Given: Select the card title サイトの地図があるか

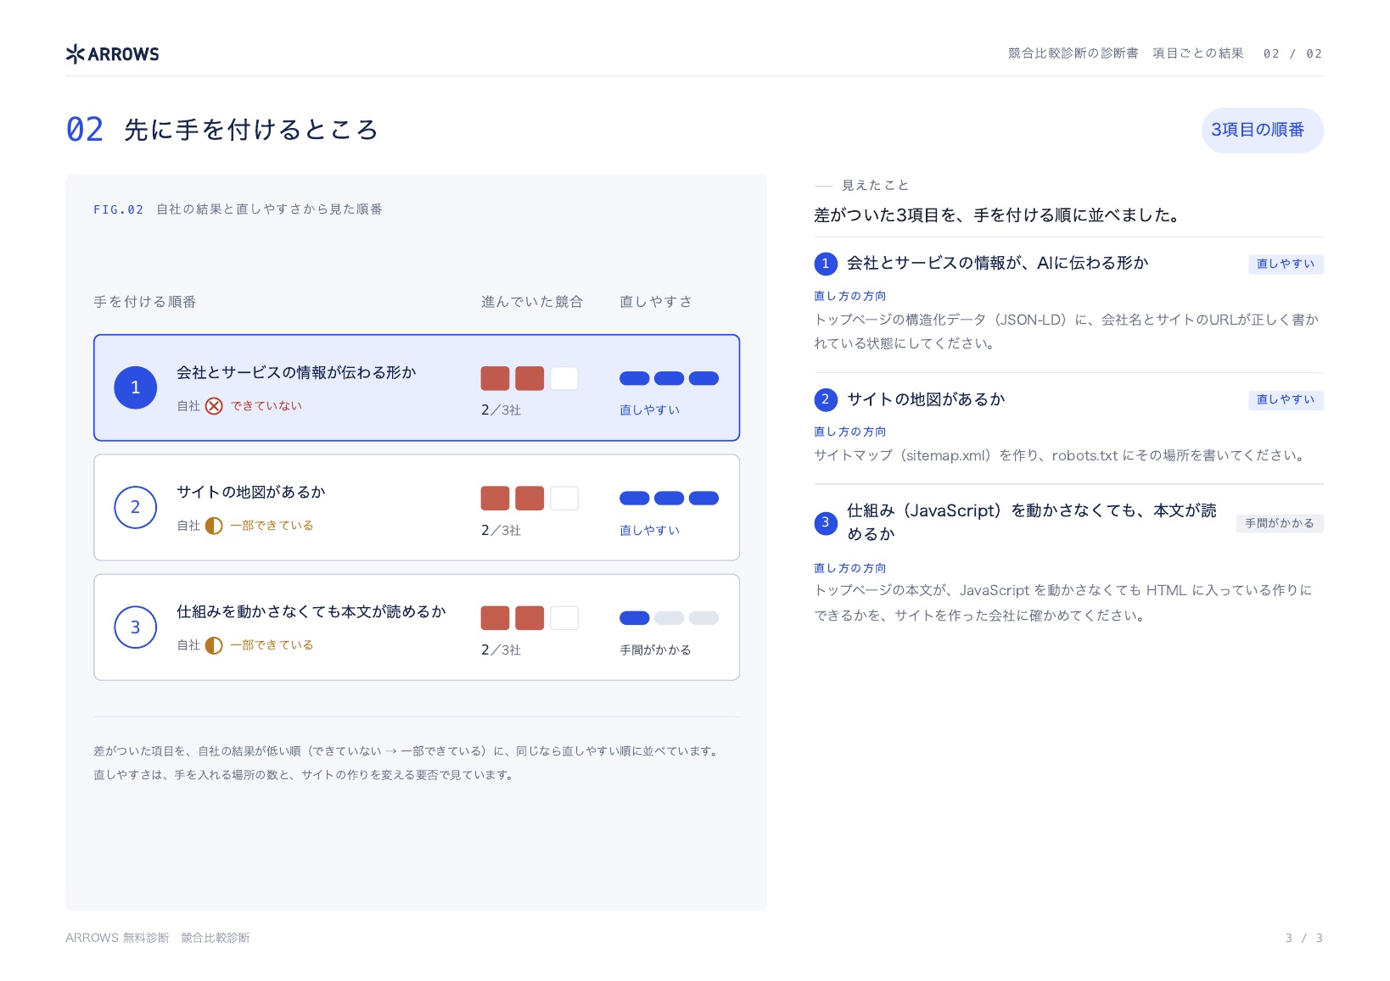Looking at the screenshot, I should 251,492.
